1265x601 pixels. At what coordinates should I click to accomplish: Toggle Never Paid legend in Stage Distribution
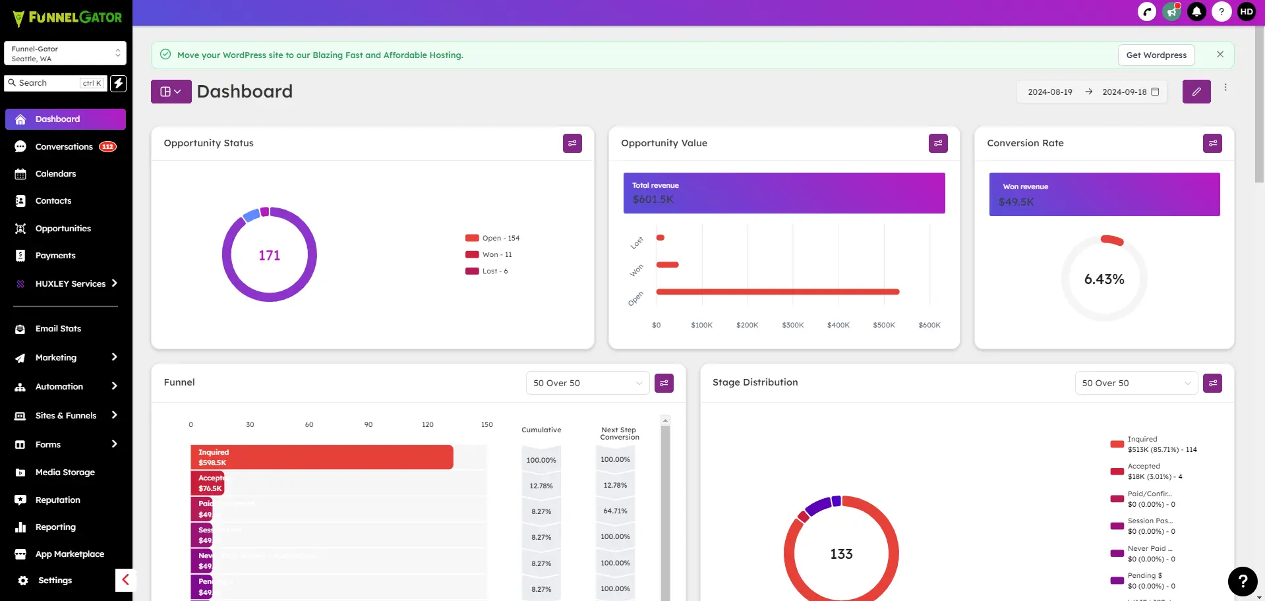click(x=1142, y=554)
